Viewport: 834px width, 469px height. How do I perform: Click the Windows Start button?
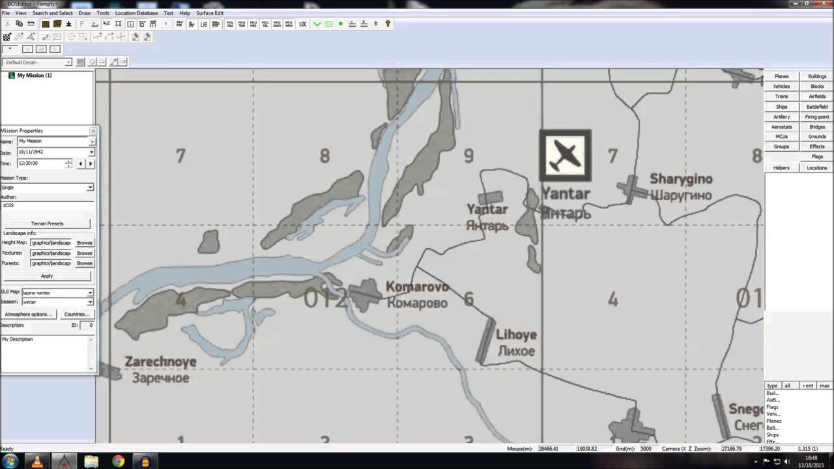click(10, 461)
